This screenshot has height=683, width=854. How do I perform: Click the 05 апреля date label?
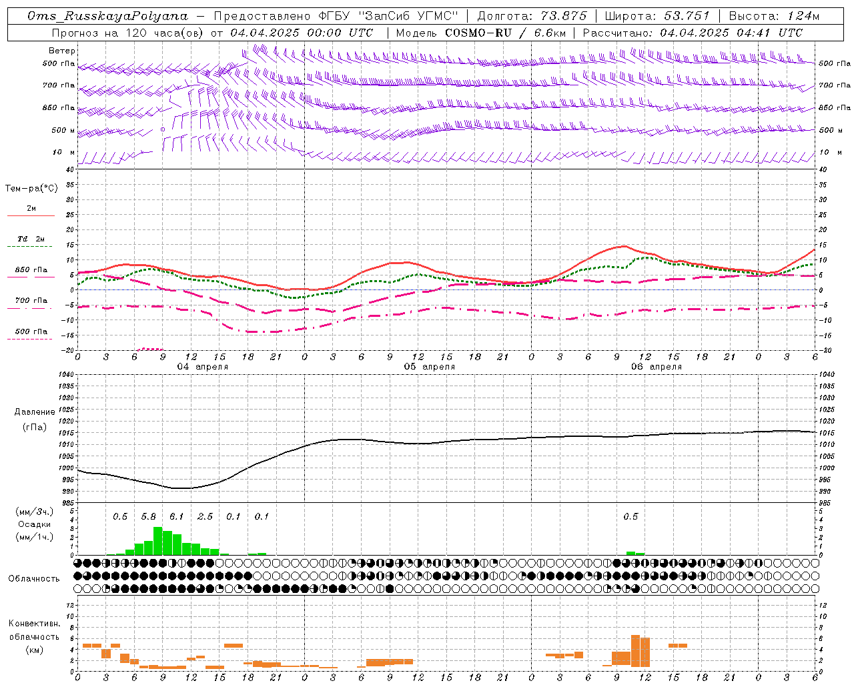[x=430, y=367]
